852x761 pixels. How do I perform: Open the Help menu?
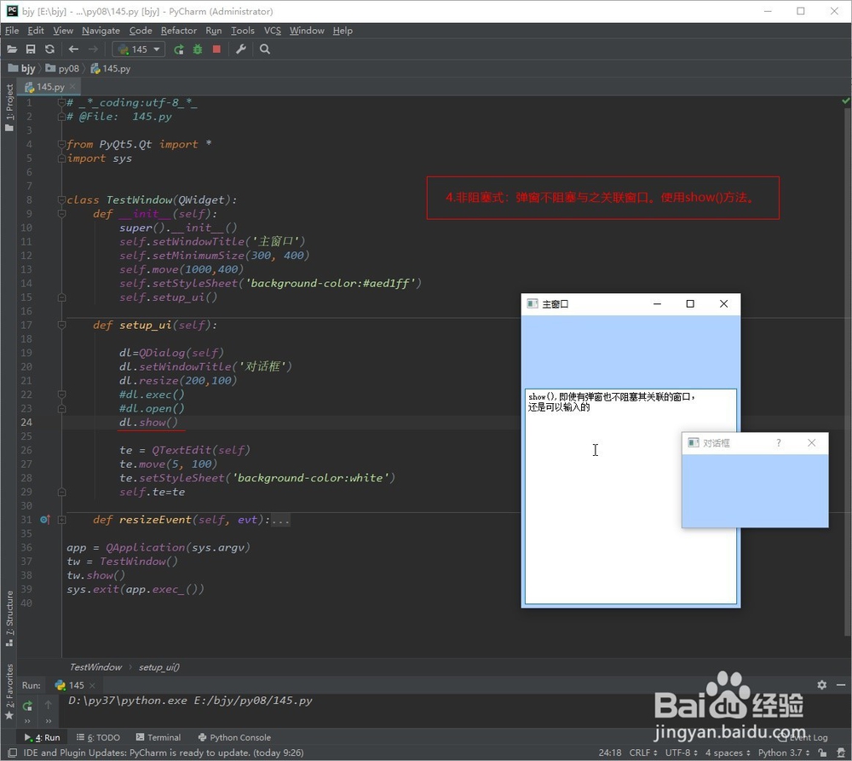tap(343, 31)
